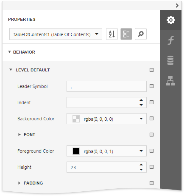Screen dimensions: 184x196
Task: Open the Properties gear tab
Action: (171, 20)
